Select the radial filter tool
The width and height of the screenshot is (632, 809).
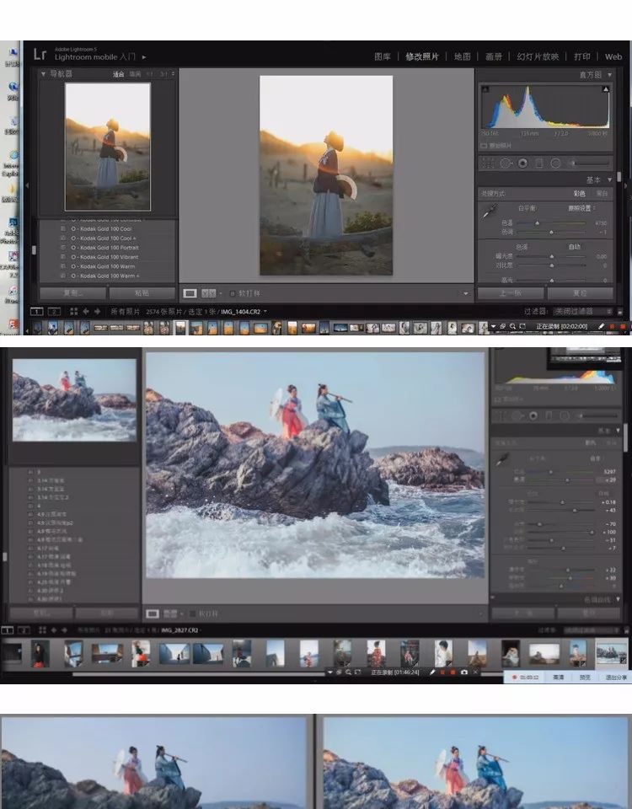pos(555,163)
